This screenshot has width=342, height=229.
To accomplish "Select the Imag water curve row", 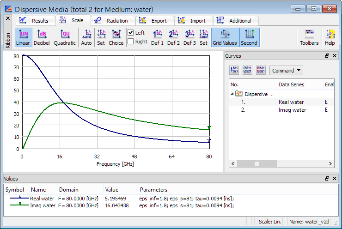I will coord(281,110).
